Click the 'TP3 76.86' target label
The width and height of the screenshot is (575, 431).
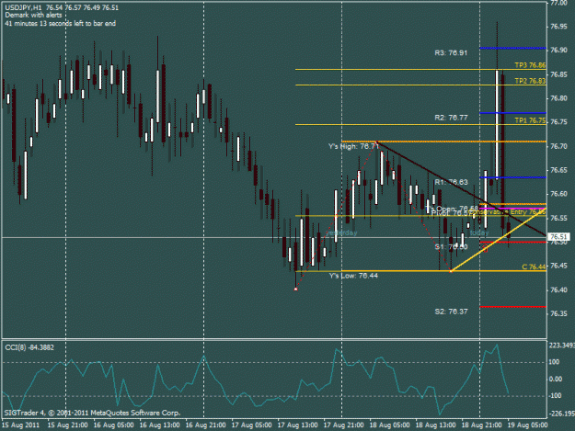pos(530,65)
